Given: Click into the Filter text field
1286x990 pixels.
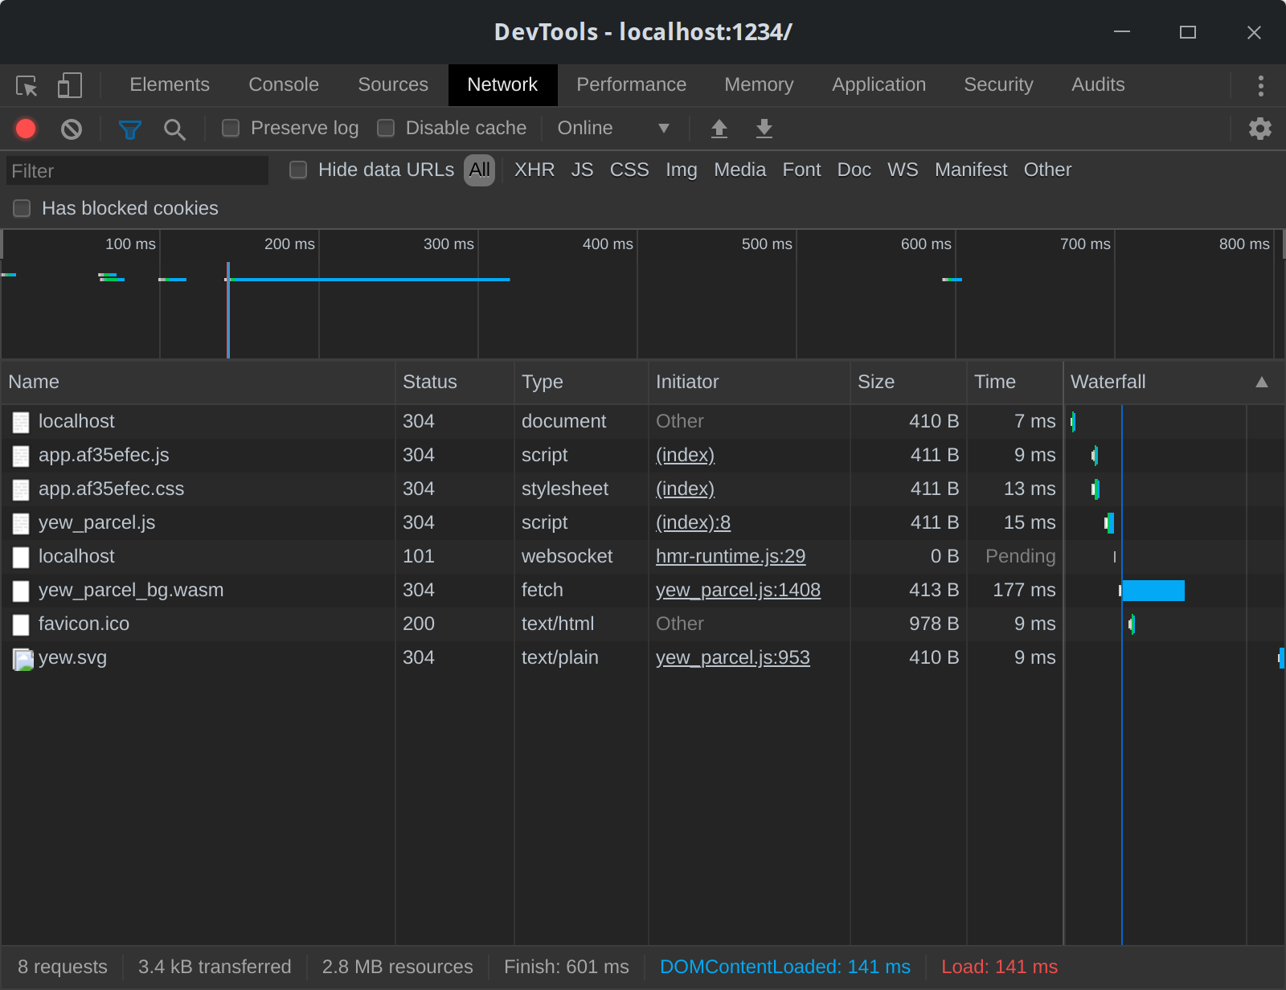Looking at the screenshot, I should coord(137,170).
